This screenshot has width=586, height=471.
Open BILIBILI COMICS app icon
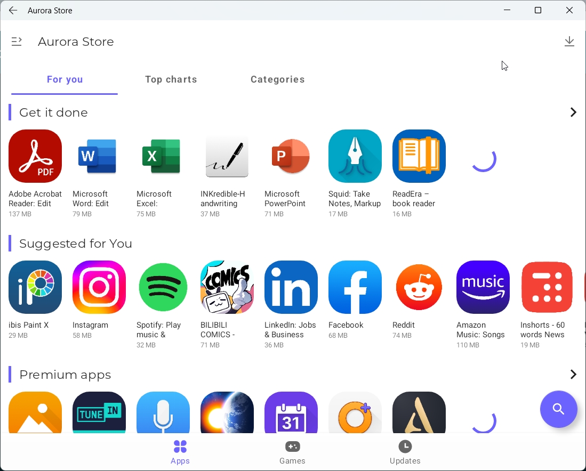tap(227, 287)
